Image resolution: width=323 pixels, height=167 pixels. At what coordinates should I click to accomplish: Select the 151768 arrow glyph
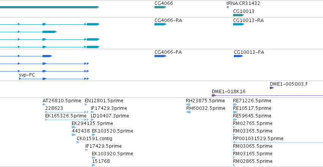point(93,165)
